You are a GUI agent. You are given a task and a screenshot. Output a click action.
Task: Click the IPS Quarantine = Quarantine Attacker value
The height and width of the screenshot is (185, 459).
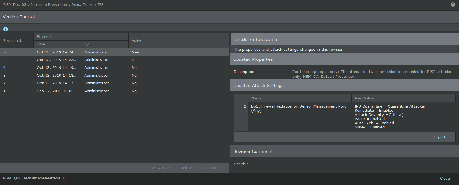390,106
